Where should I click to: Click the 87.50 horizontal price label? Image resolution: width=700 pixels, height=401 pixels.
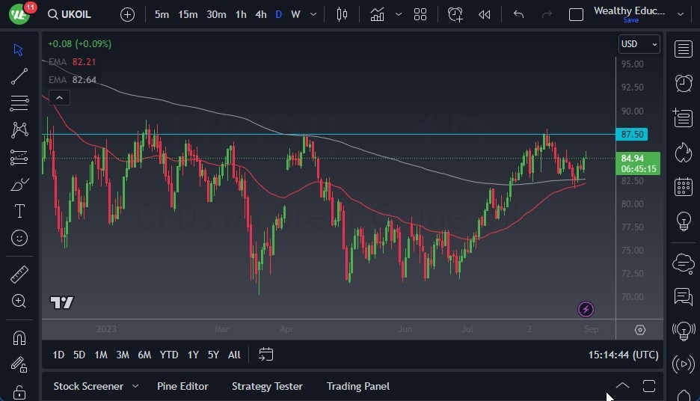(x=632, y=135)
